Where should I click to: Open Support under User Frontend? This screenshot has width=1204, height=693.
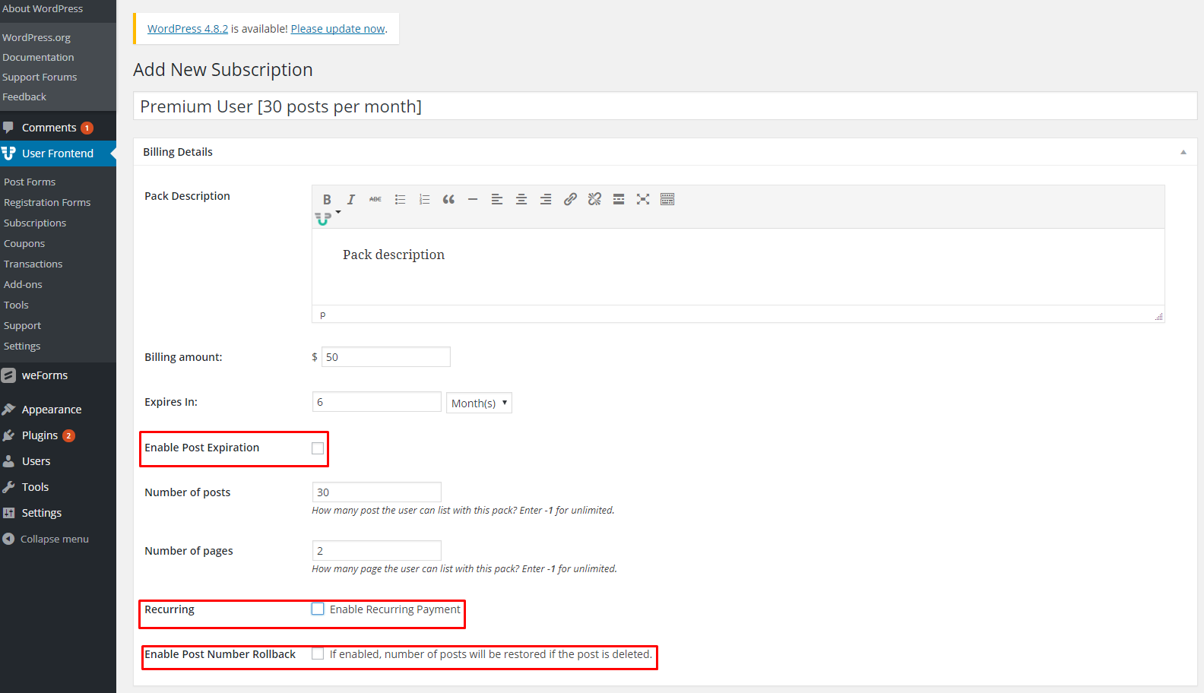click(x=22, y=326)
